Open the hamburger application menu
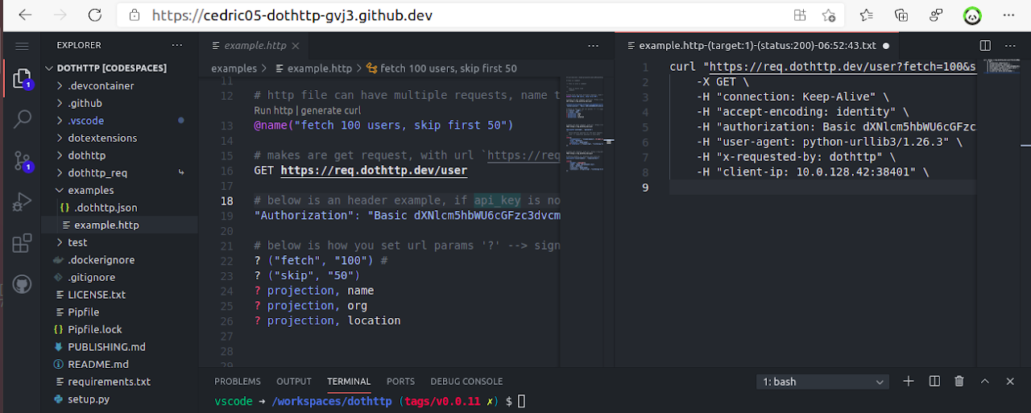This screenshot has width=1031, height=413. (22, 46)
